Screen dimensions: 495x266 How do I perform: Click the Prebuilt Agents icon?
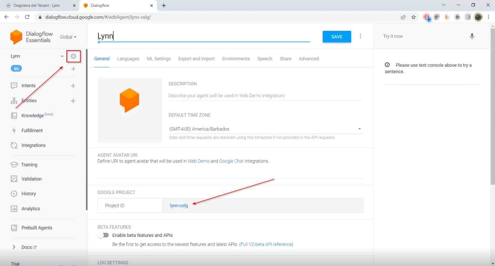point(14,228)
